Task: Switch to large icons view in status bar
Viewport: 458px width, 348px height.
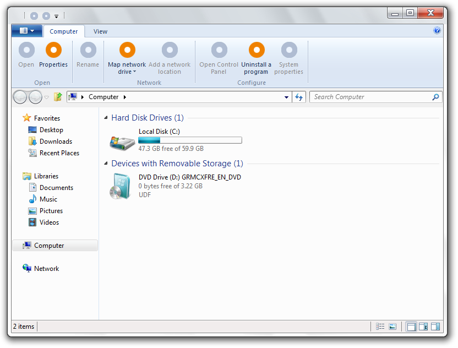Action: pos(392,327)
